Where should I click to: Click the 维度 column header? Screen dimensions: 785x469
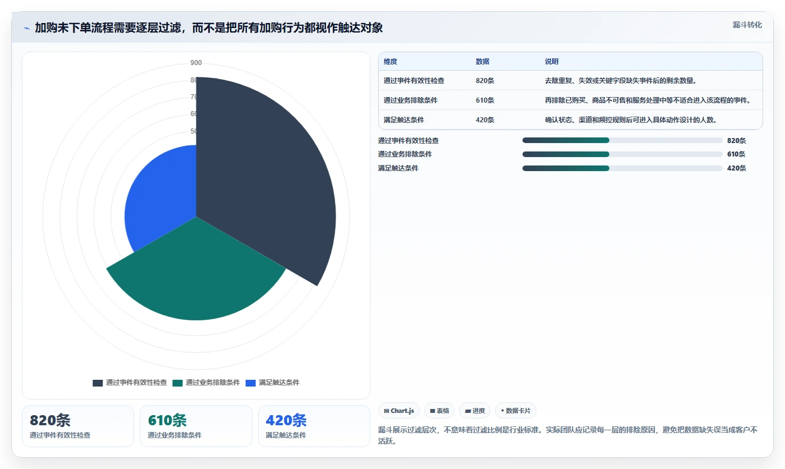pyautogui.click(x=391, y=62)
